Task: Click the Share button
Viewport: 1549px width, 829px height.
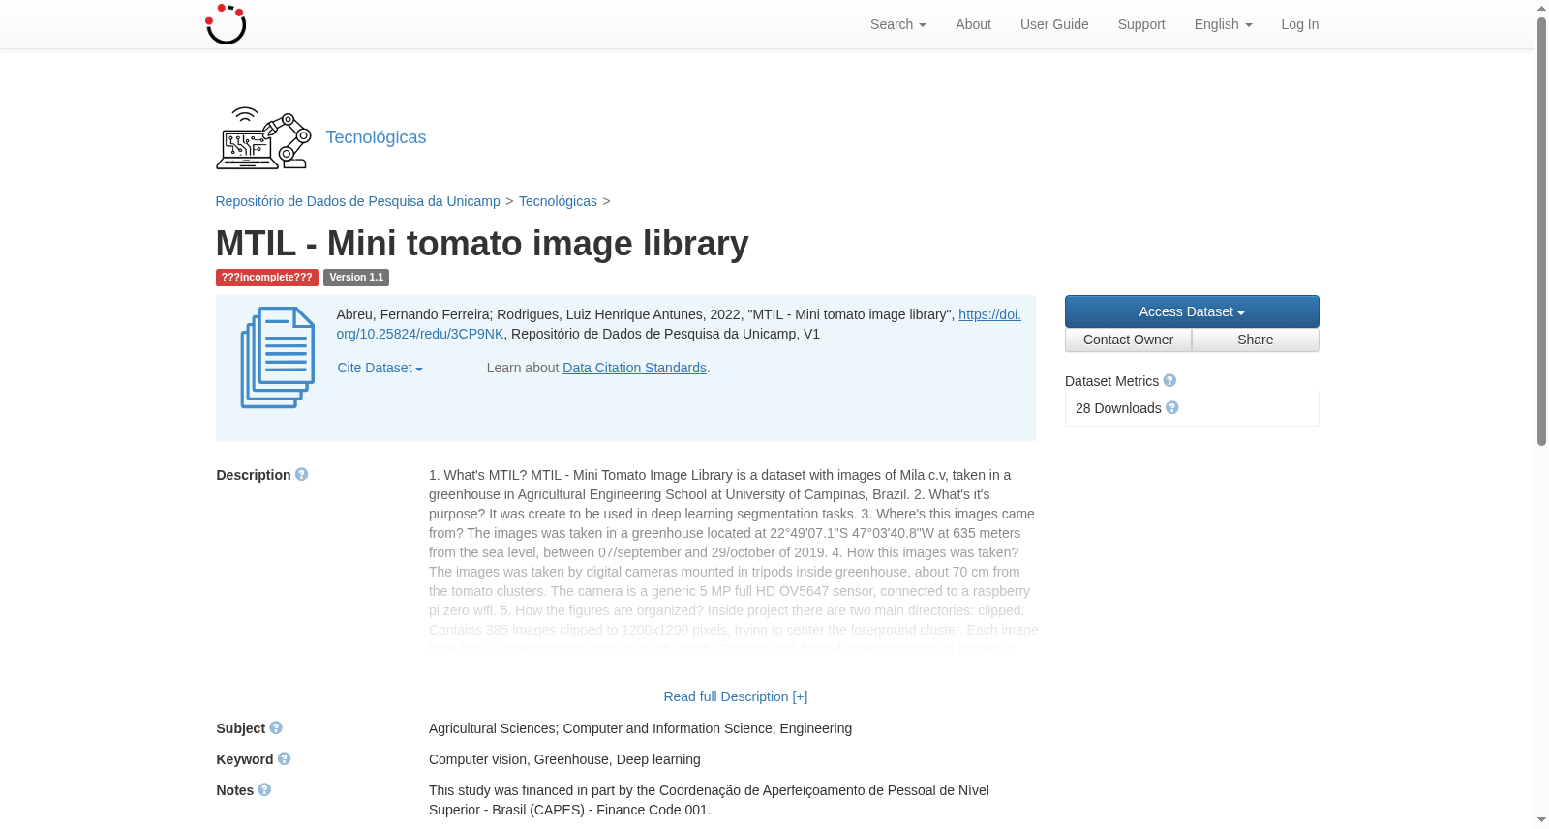Action: coord(1255,340)
